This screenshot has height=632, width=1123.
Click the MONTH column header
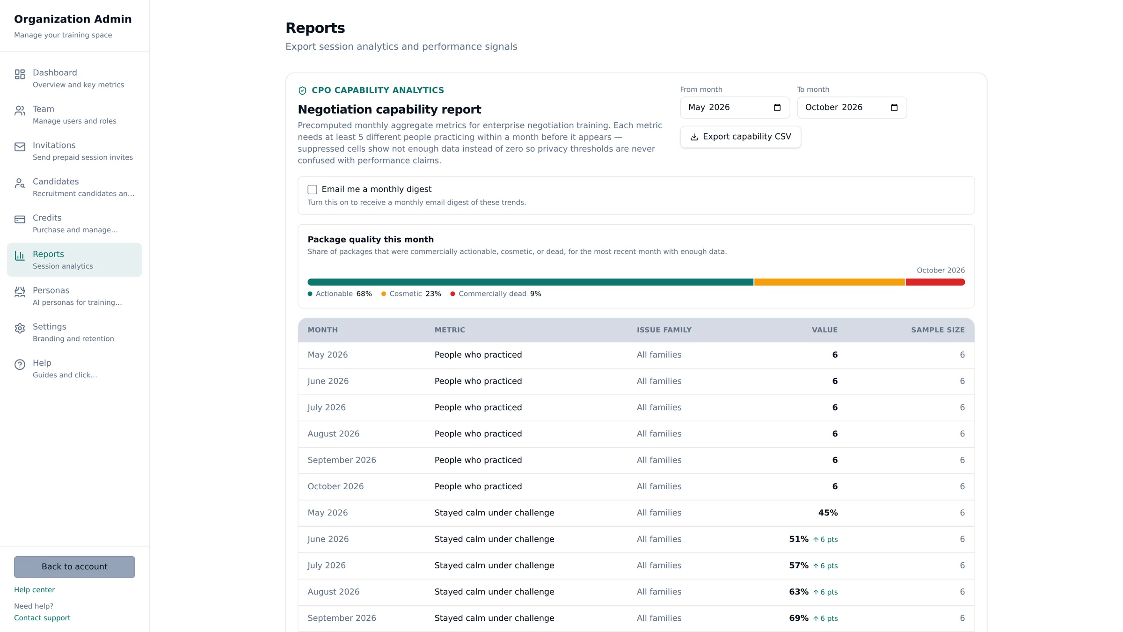tap(322, 330)
